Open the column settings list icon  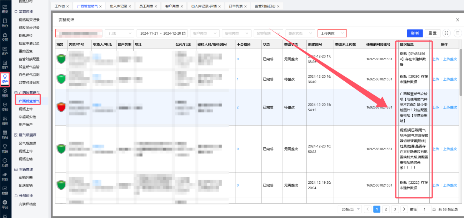click(457, 33)
